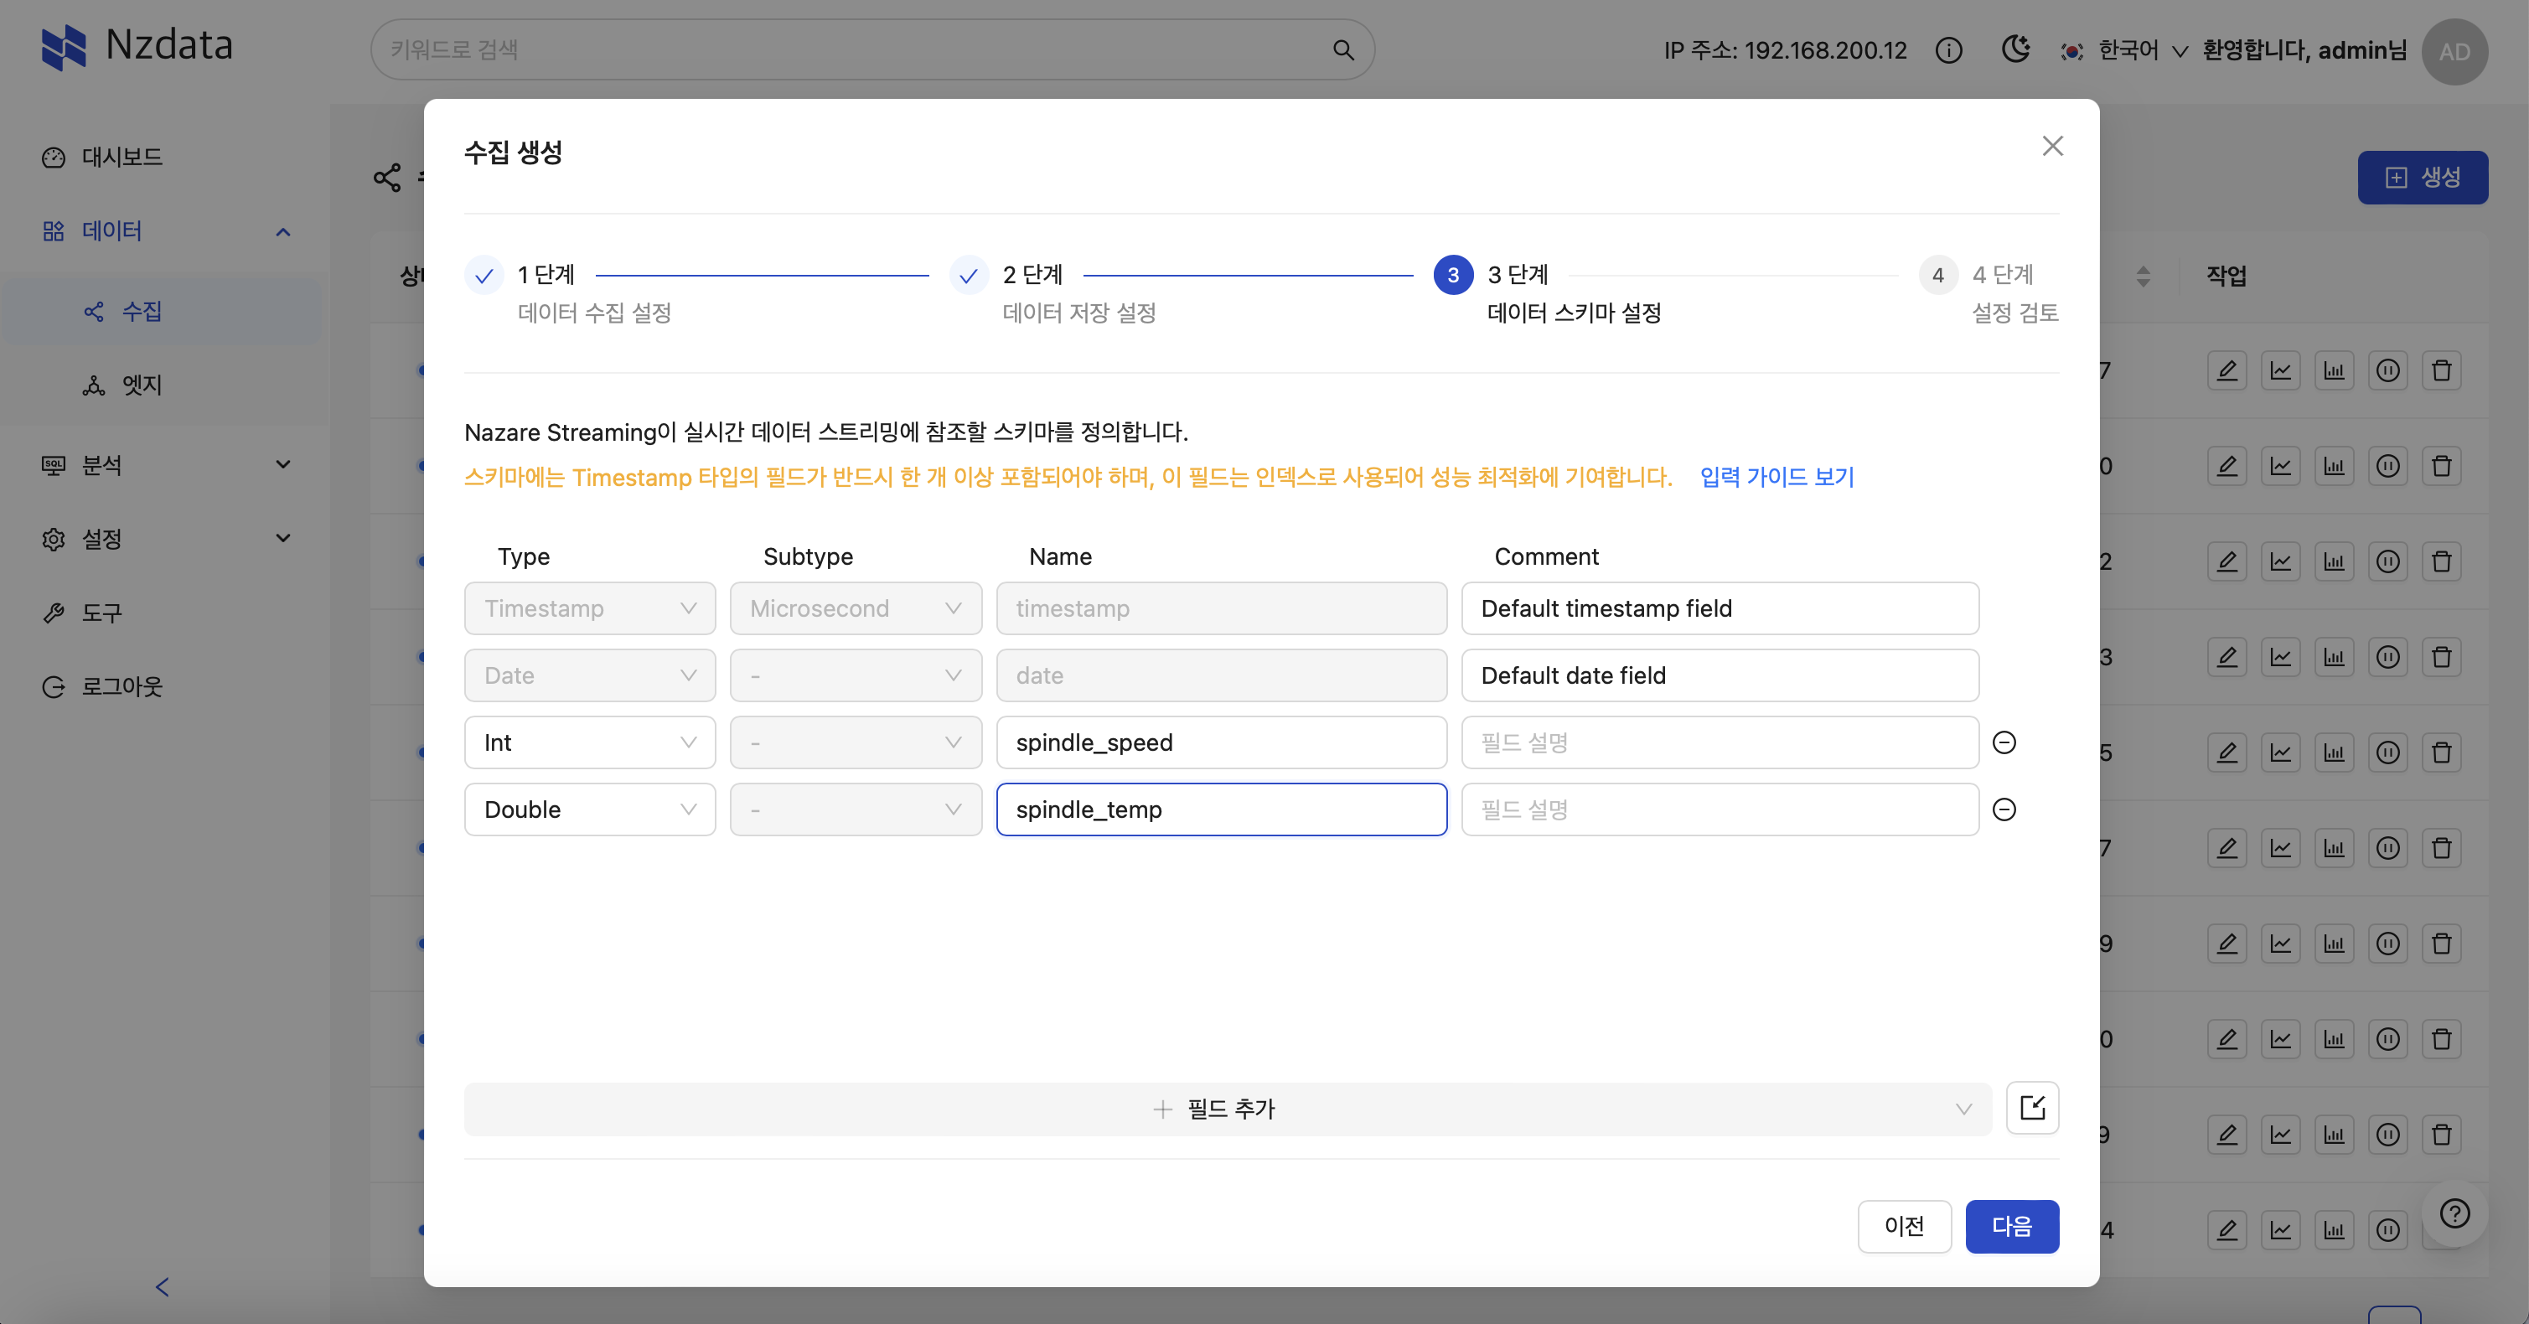Click the import schema icon button

tap(2032, 1108)
